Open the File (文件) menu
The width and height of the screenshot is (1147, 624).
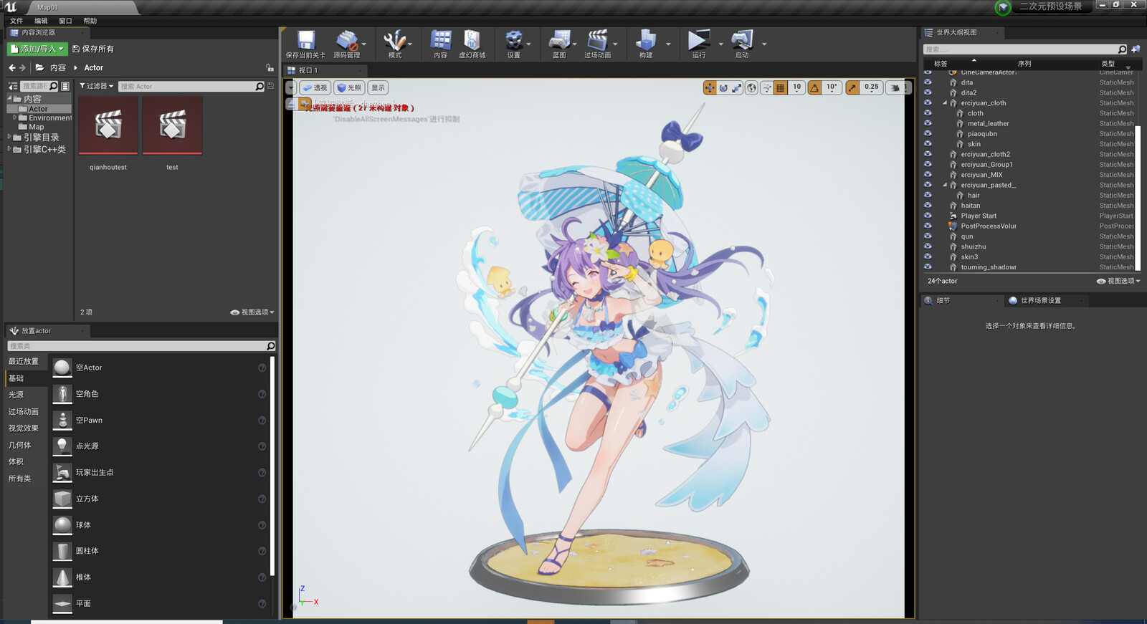16,21
